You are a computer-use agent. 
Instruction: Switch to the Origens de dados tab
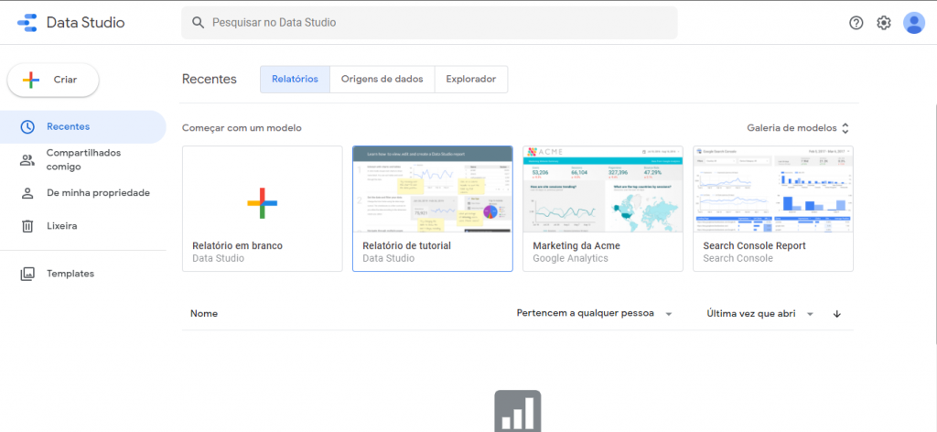tap(382, 80)
